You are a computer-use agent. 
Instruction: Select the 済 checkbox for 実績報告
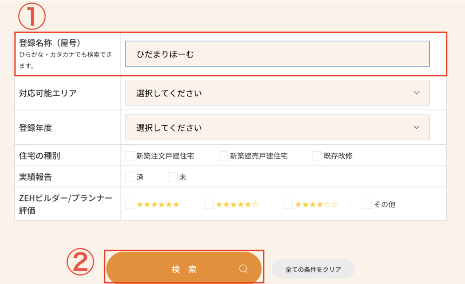click(x=130, y=177)
